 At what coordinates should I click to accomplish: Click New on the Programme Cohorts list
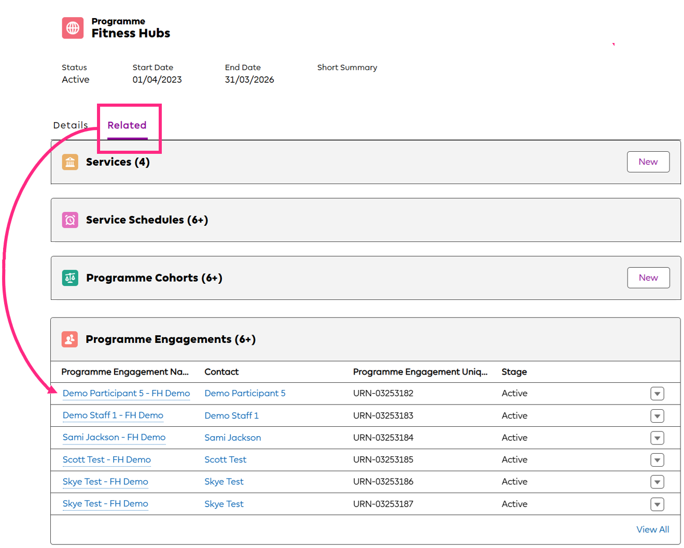pyautogui.click(x=648, y=278)
